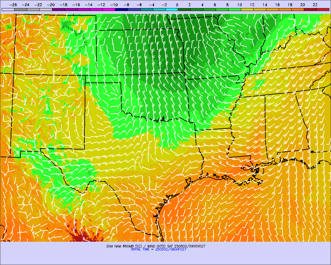Screen dimensions: 331x265
Task: Select the "-24" legend label
Action: click(26, 5)
